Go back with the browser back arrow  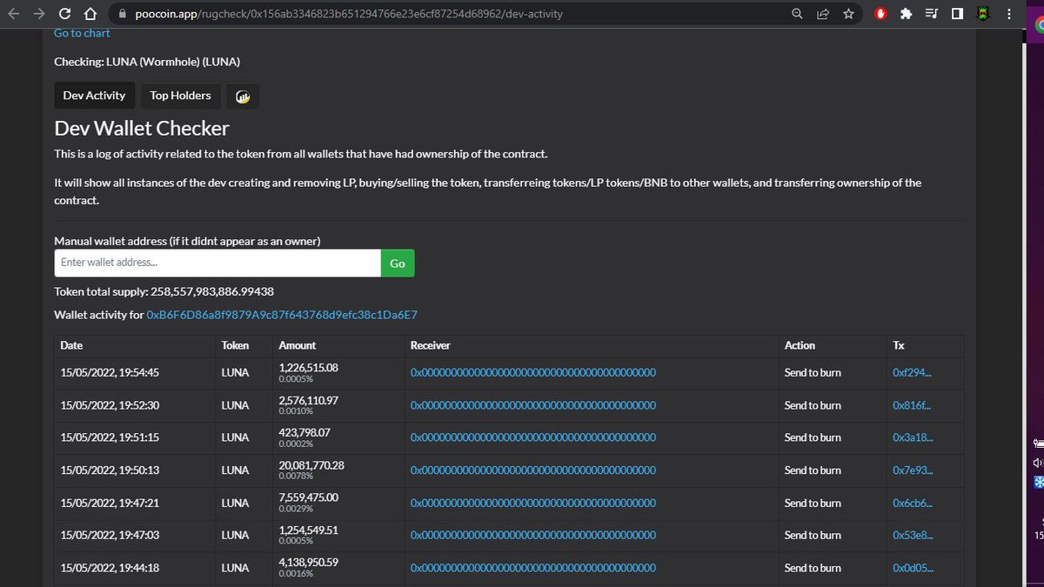point(12,14)
